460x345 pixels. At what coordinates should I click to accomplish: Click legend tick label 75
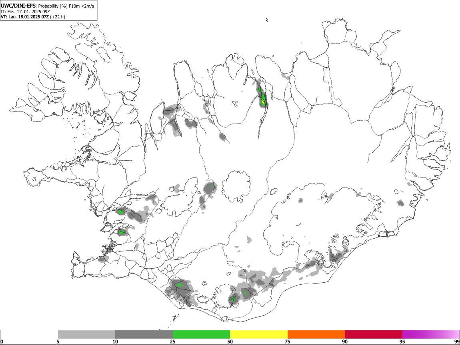pyautogui.click(x=288, y=341)
